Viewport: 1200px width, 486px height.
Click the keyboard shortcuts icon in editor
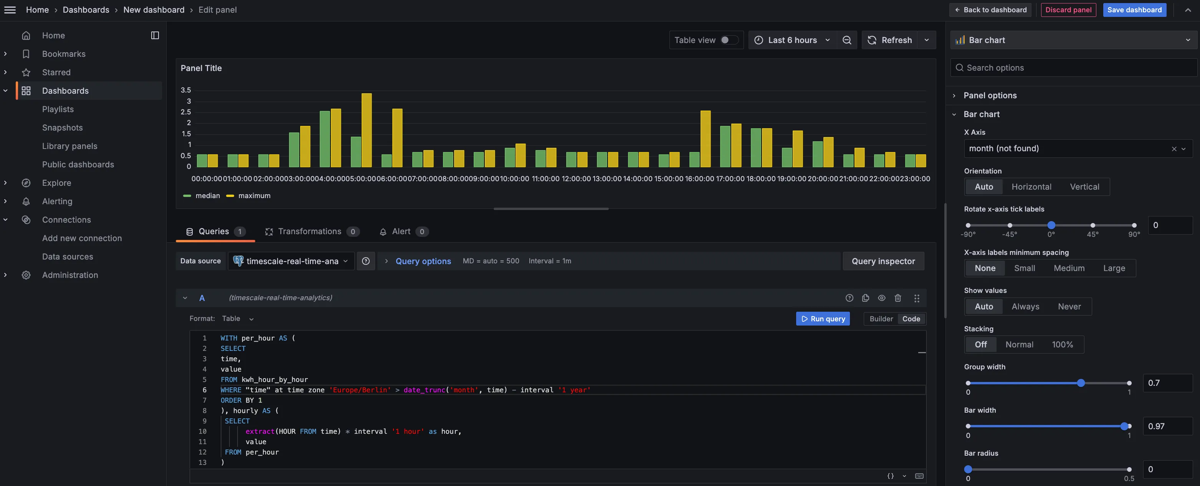(x=919, y=476)
